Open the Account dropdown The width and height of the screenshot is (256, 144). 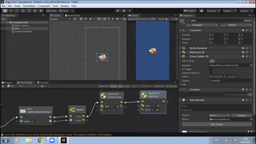pos(213,11)
